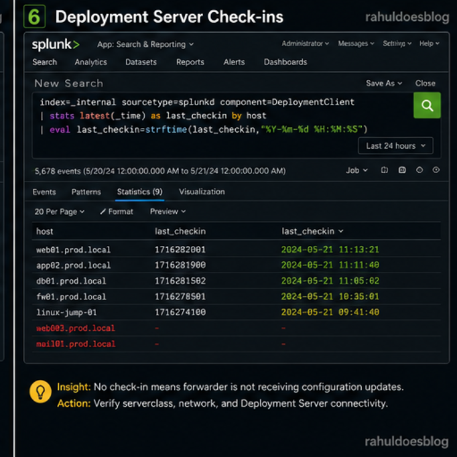This screenshot has height=457, width=457.
Task: Click the Splunk logo
Action: 56,44
